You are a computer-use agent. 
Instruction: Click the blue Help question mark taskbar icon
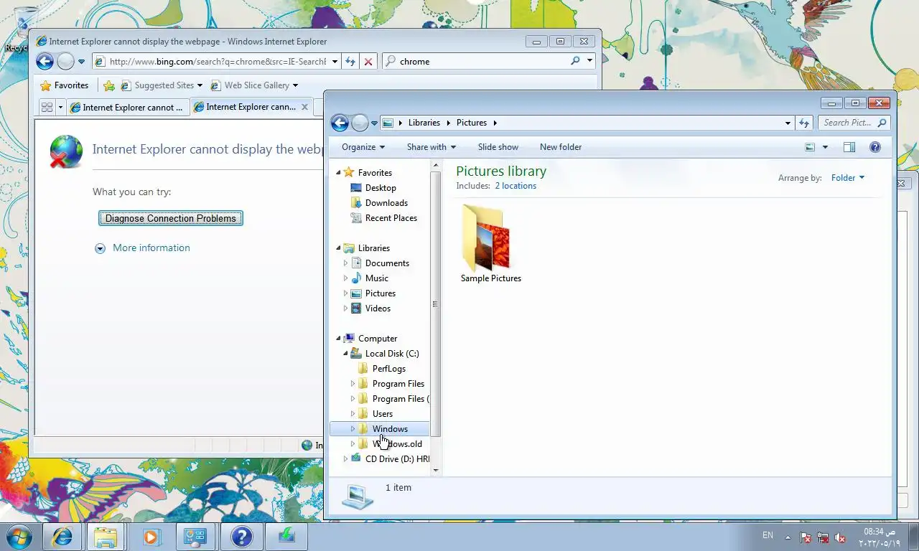click(x=241, y=537)
